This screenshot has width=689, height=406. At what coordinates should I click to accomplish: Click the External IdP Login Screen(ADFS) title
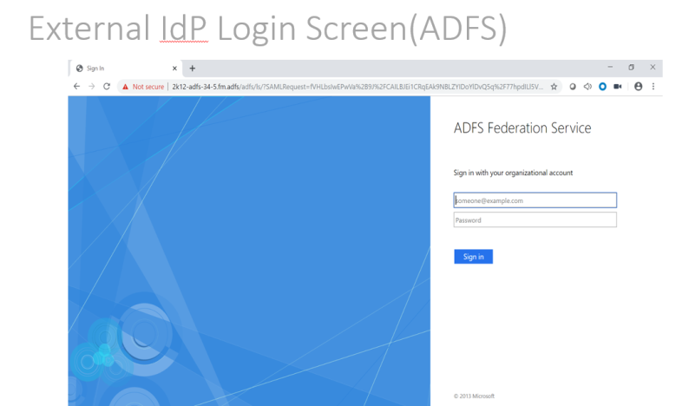point(267,29)
